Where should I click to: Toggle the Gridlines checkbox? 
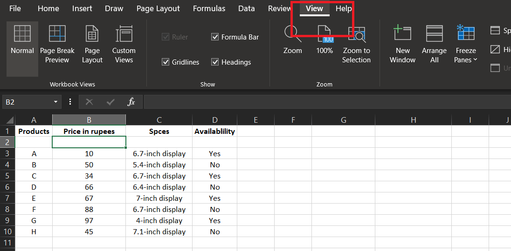166,62
